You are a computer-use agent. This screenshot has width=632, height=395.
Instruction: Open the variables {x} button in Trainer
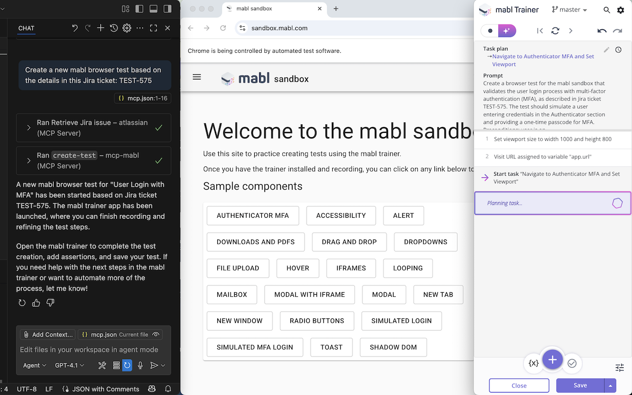pyautogui.click(x=533, y=363)
